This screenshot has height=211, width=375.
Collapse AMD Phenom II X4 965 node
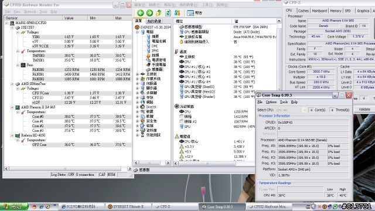[x=12, y=107]
